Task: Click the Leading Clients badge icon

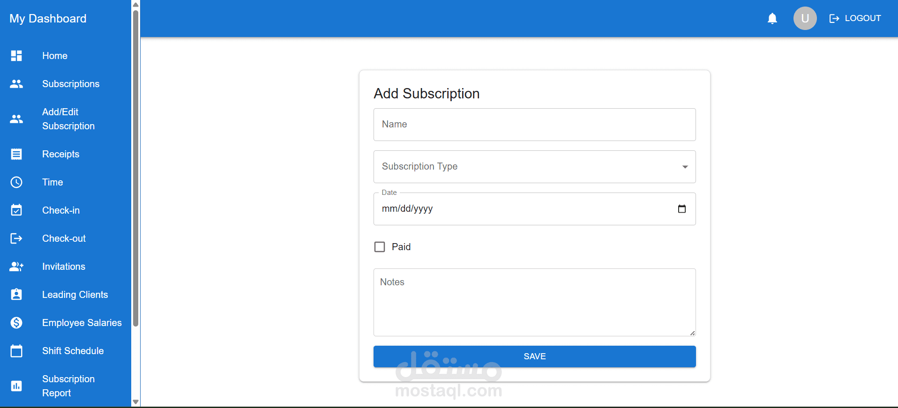Action: tap(16, 294)
